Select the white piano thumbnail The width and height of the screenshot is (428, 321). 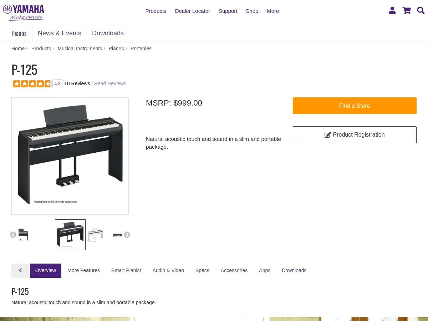coord(95,235)
